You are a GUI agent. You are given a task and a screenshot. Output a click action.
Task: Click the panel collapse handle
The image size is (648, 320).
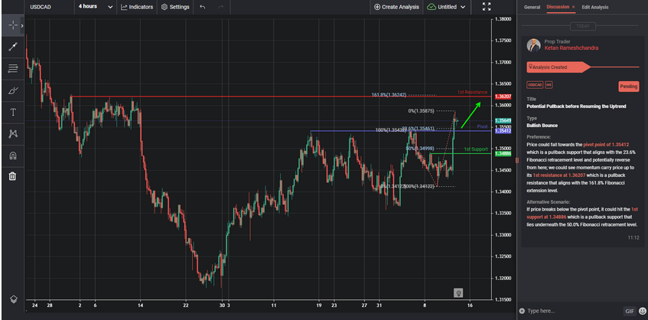516,161
